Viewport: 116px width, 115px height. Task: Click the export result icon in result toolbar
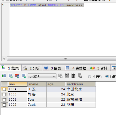pos(4,76)
